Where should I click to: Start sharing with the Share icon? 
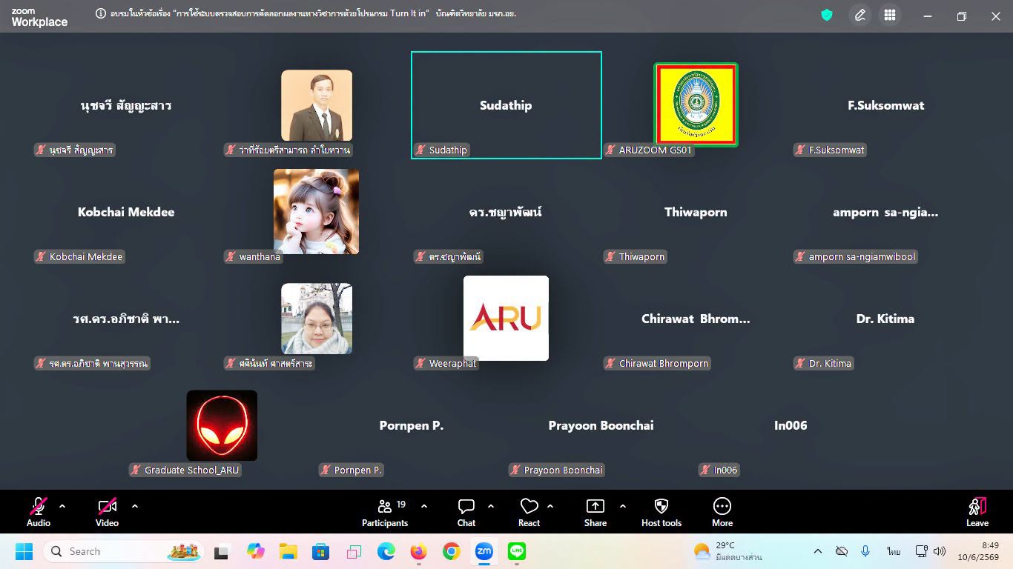(x=595, y=506)
